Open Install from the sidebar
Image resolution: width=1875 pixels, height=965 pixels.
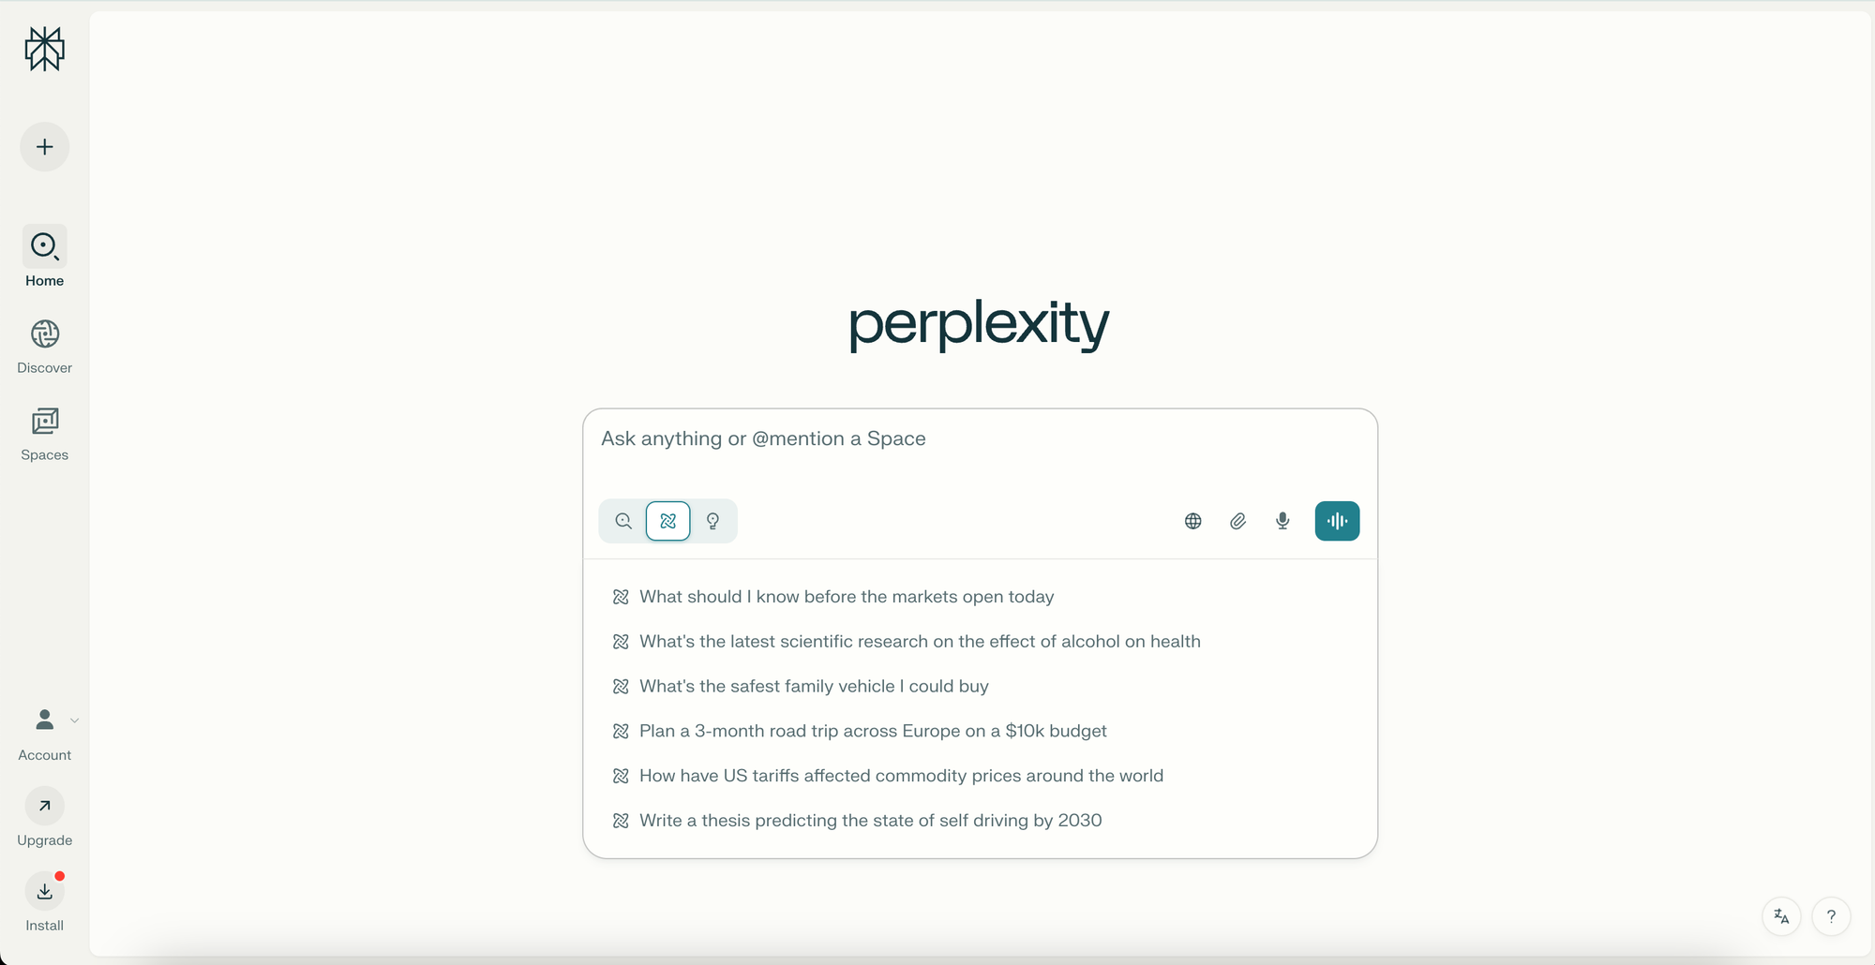coord(44,891)
